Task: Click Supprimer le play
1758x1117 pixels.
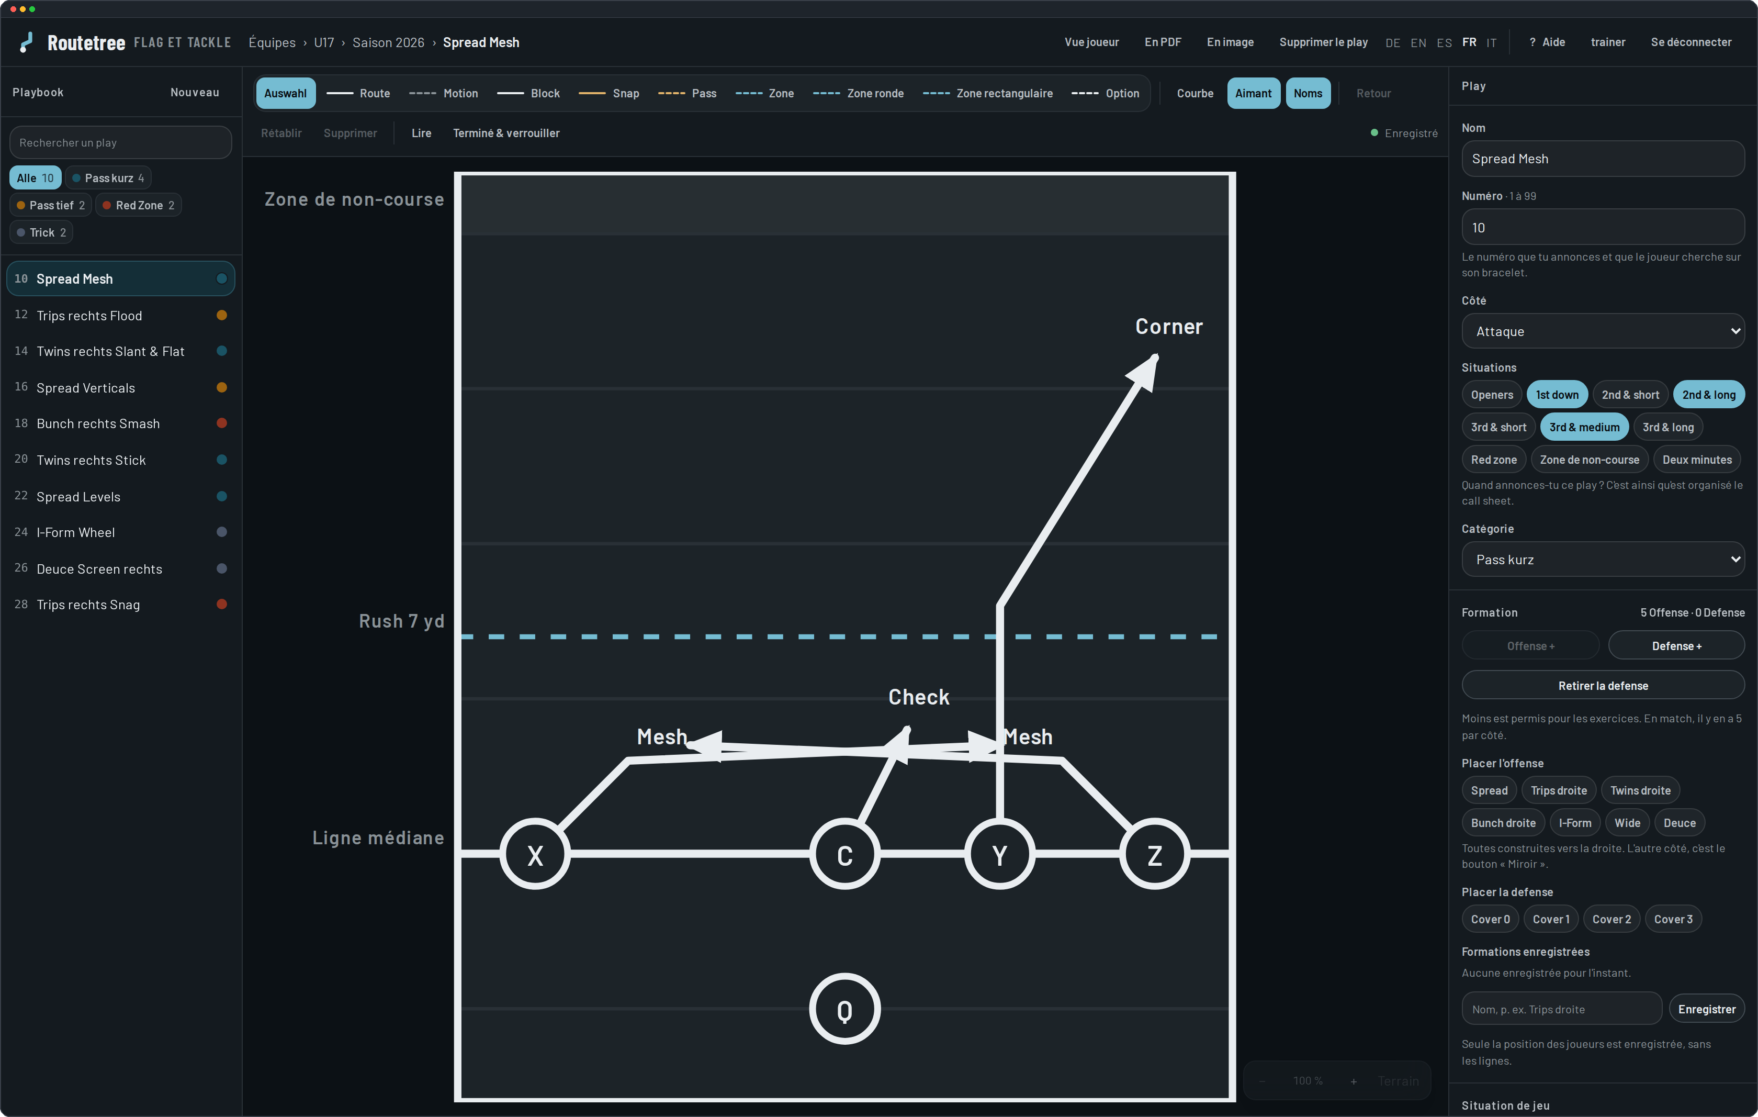Action: pyautogui.click(x=1323, y=42)
